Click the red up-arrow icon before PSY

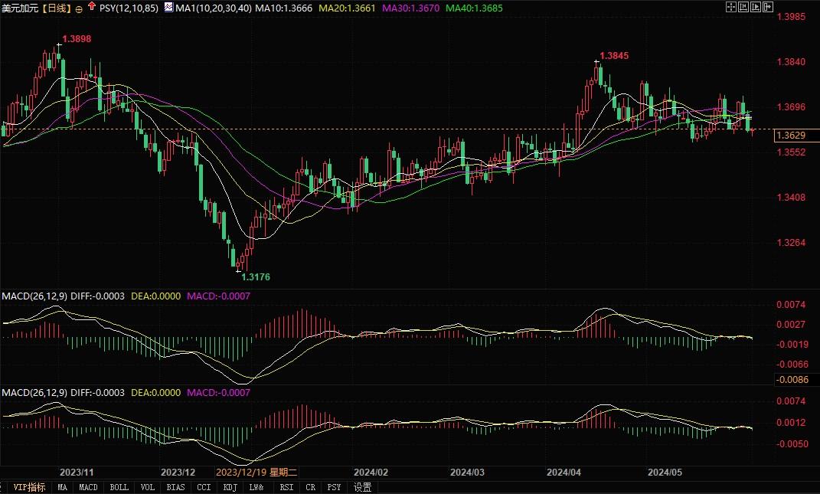click(93, 6)
